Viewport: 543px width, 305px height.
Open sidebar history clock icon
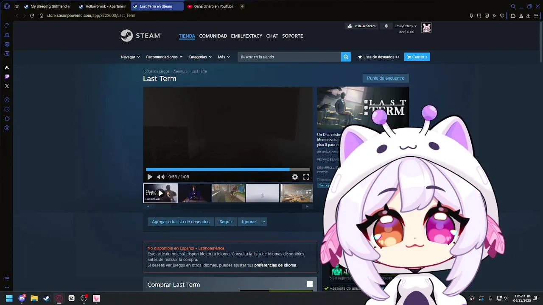click(x=7, y=109)
